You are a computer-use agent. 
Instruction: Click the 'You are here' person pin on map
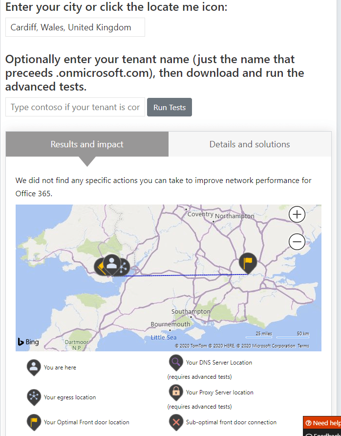[x=112, y=263]
